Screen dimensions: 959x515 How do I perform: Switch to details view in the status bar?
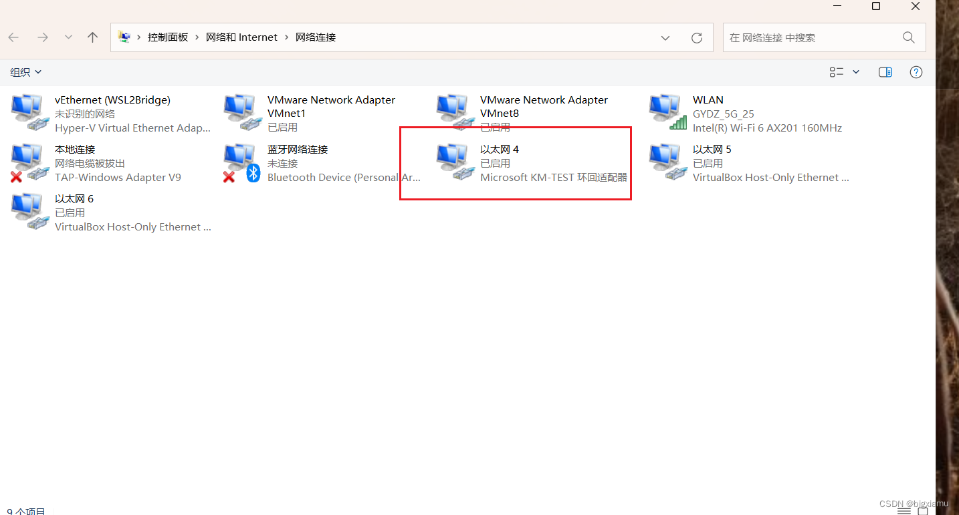coord(904,511)
